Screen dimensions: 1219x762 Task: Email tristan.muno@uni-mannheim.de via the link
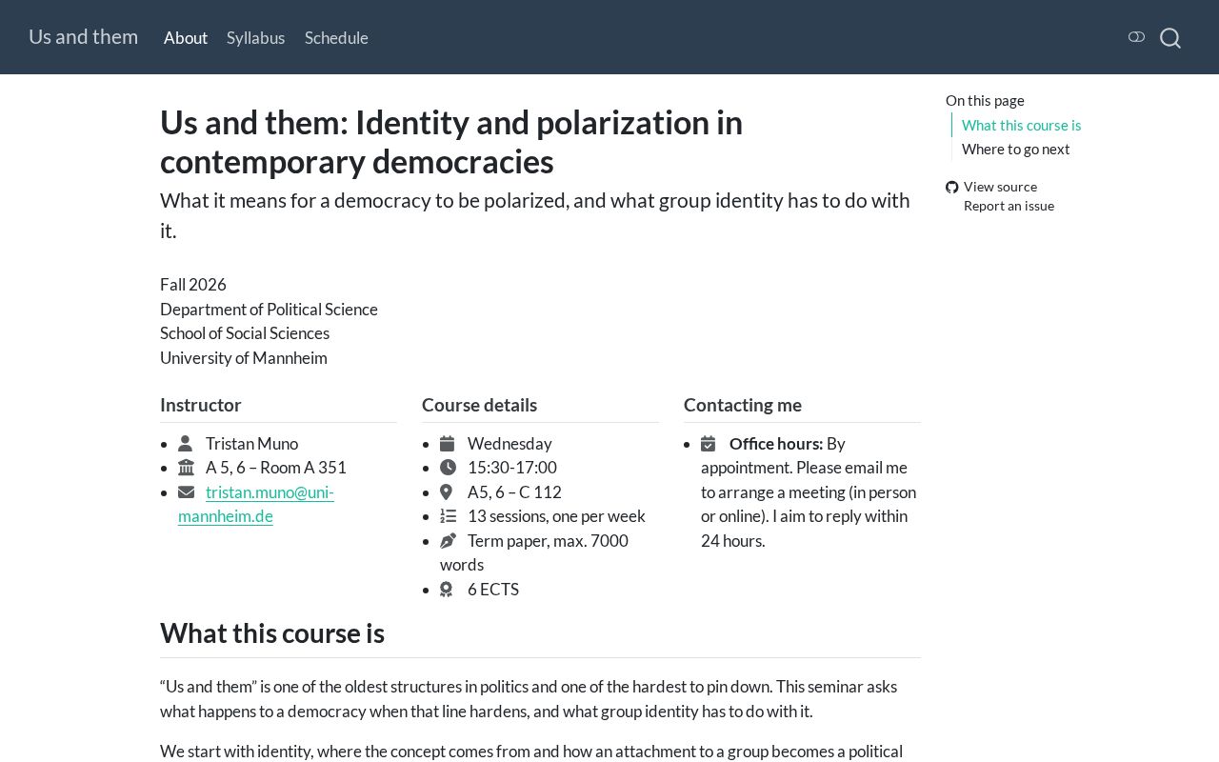[x=256, y=504]
